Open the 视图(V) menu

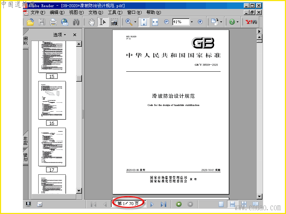77,12
